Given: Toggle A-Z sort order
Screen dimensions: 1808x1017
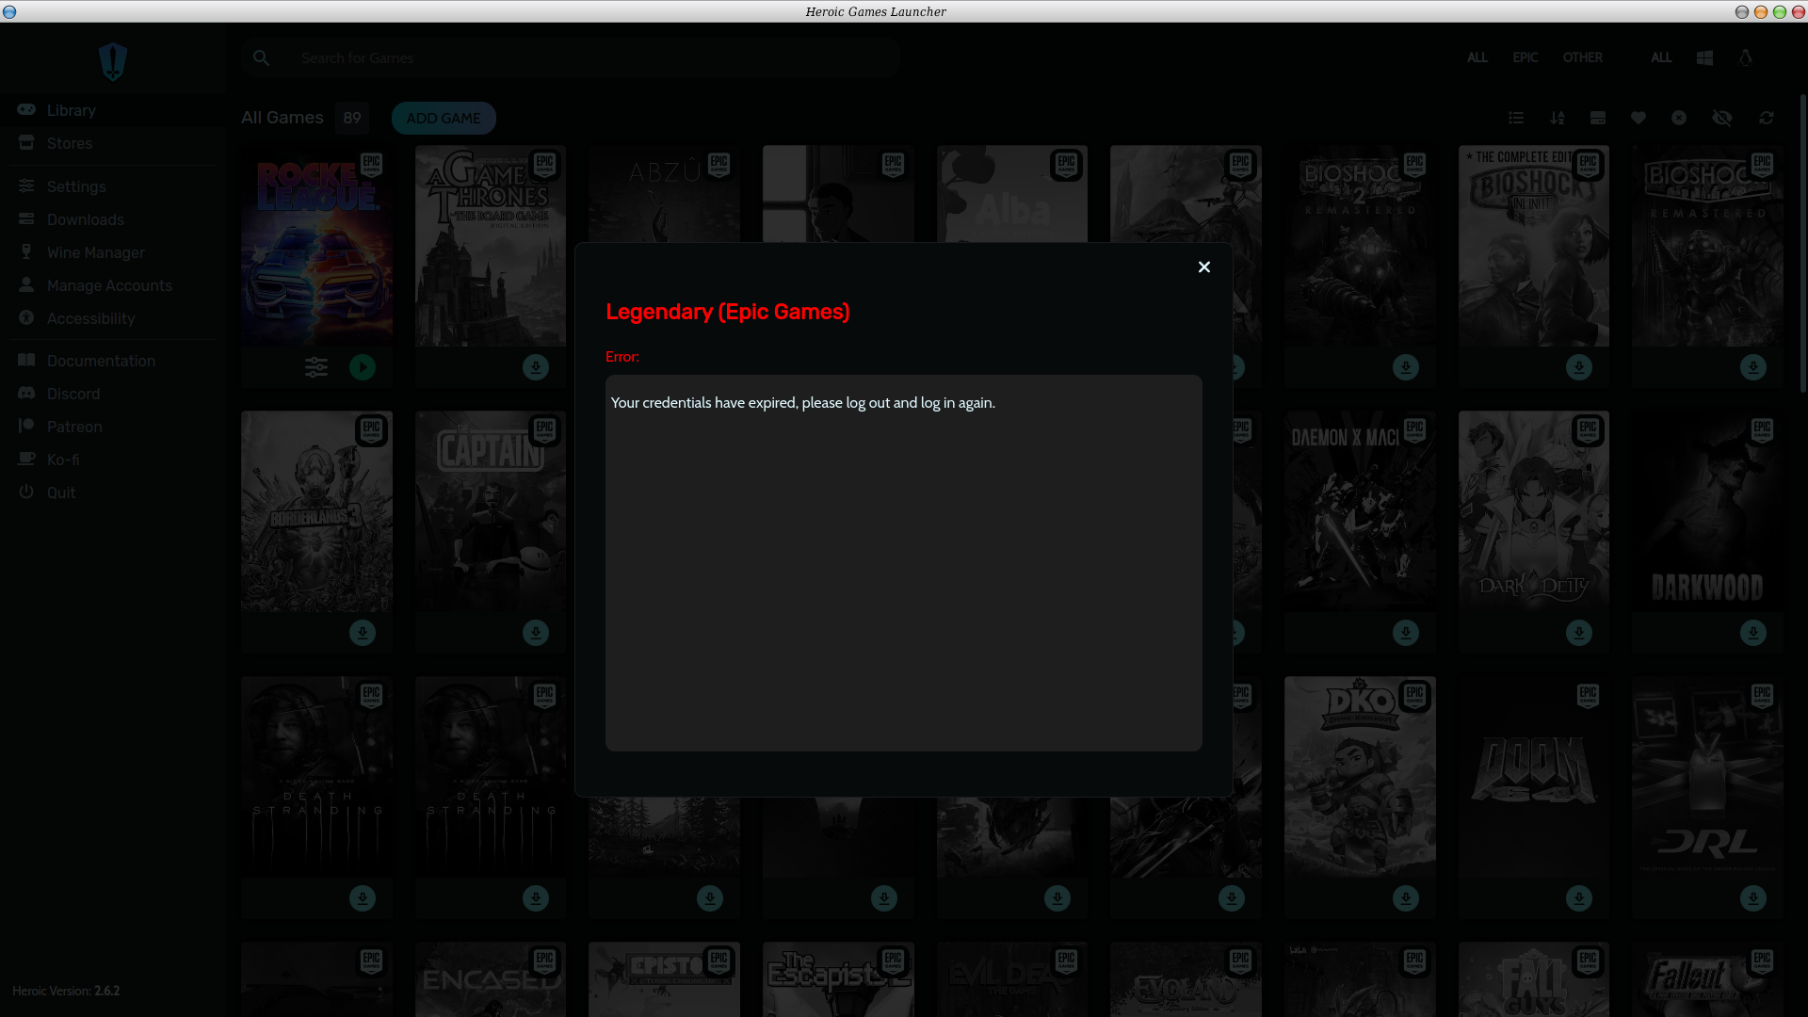Looking at the screenshot, I should point(1557,118).
